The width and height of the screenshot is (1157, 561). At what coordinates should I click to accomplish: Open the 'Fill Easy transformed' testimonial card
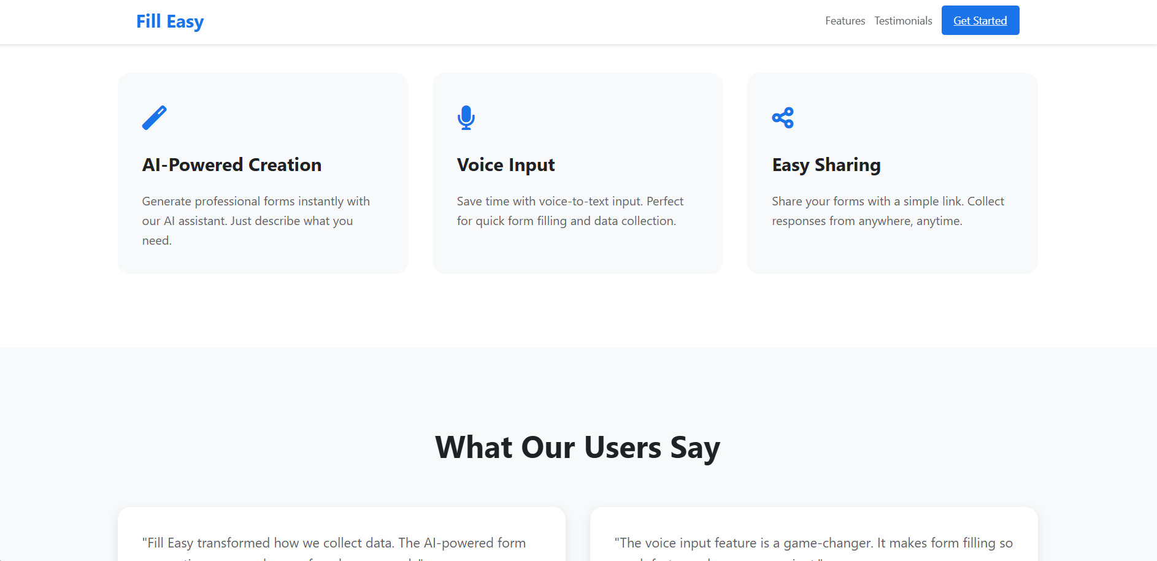(x=341, y=540)
